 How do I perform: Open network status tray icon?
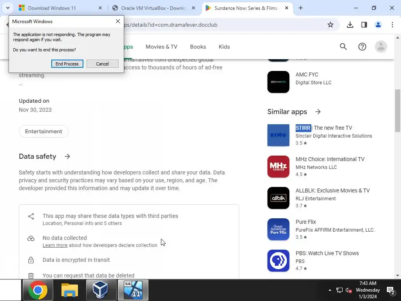[x=340, y=290]
